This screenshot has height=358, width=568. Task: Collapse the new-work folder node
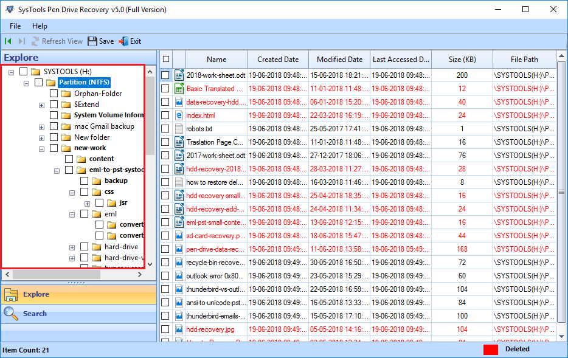tap(42, 148)
